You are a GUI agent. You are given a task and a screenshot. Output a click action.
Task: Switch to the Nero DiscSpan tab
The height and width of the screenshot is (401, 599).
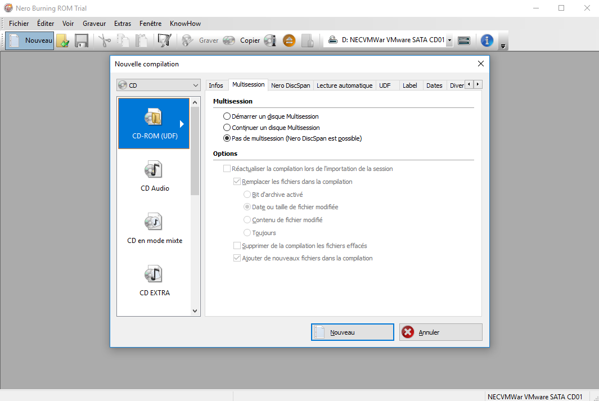[x=291, y=85]
